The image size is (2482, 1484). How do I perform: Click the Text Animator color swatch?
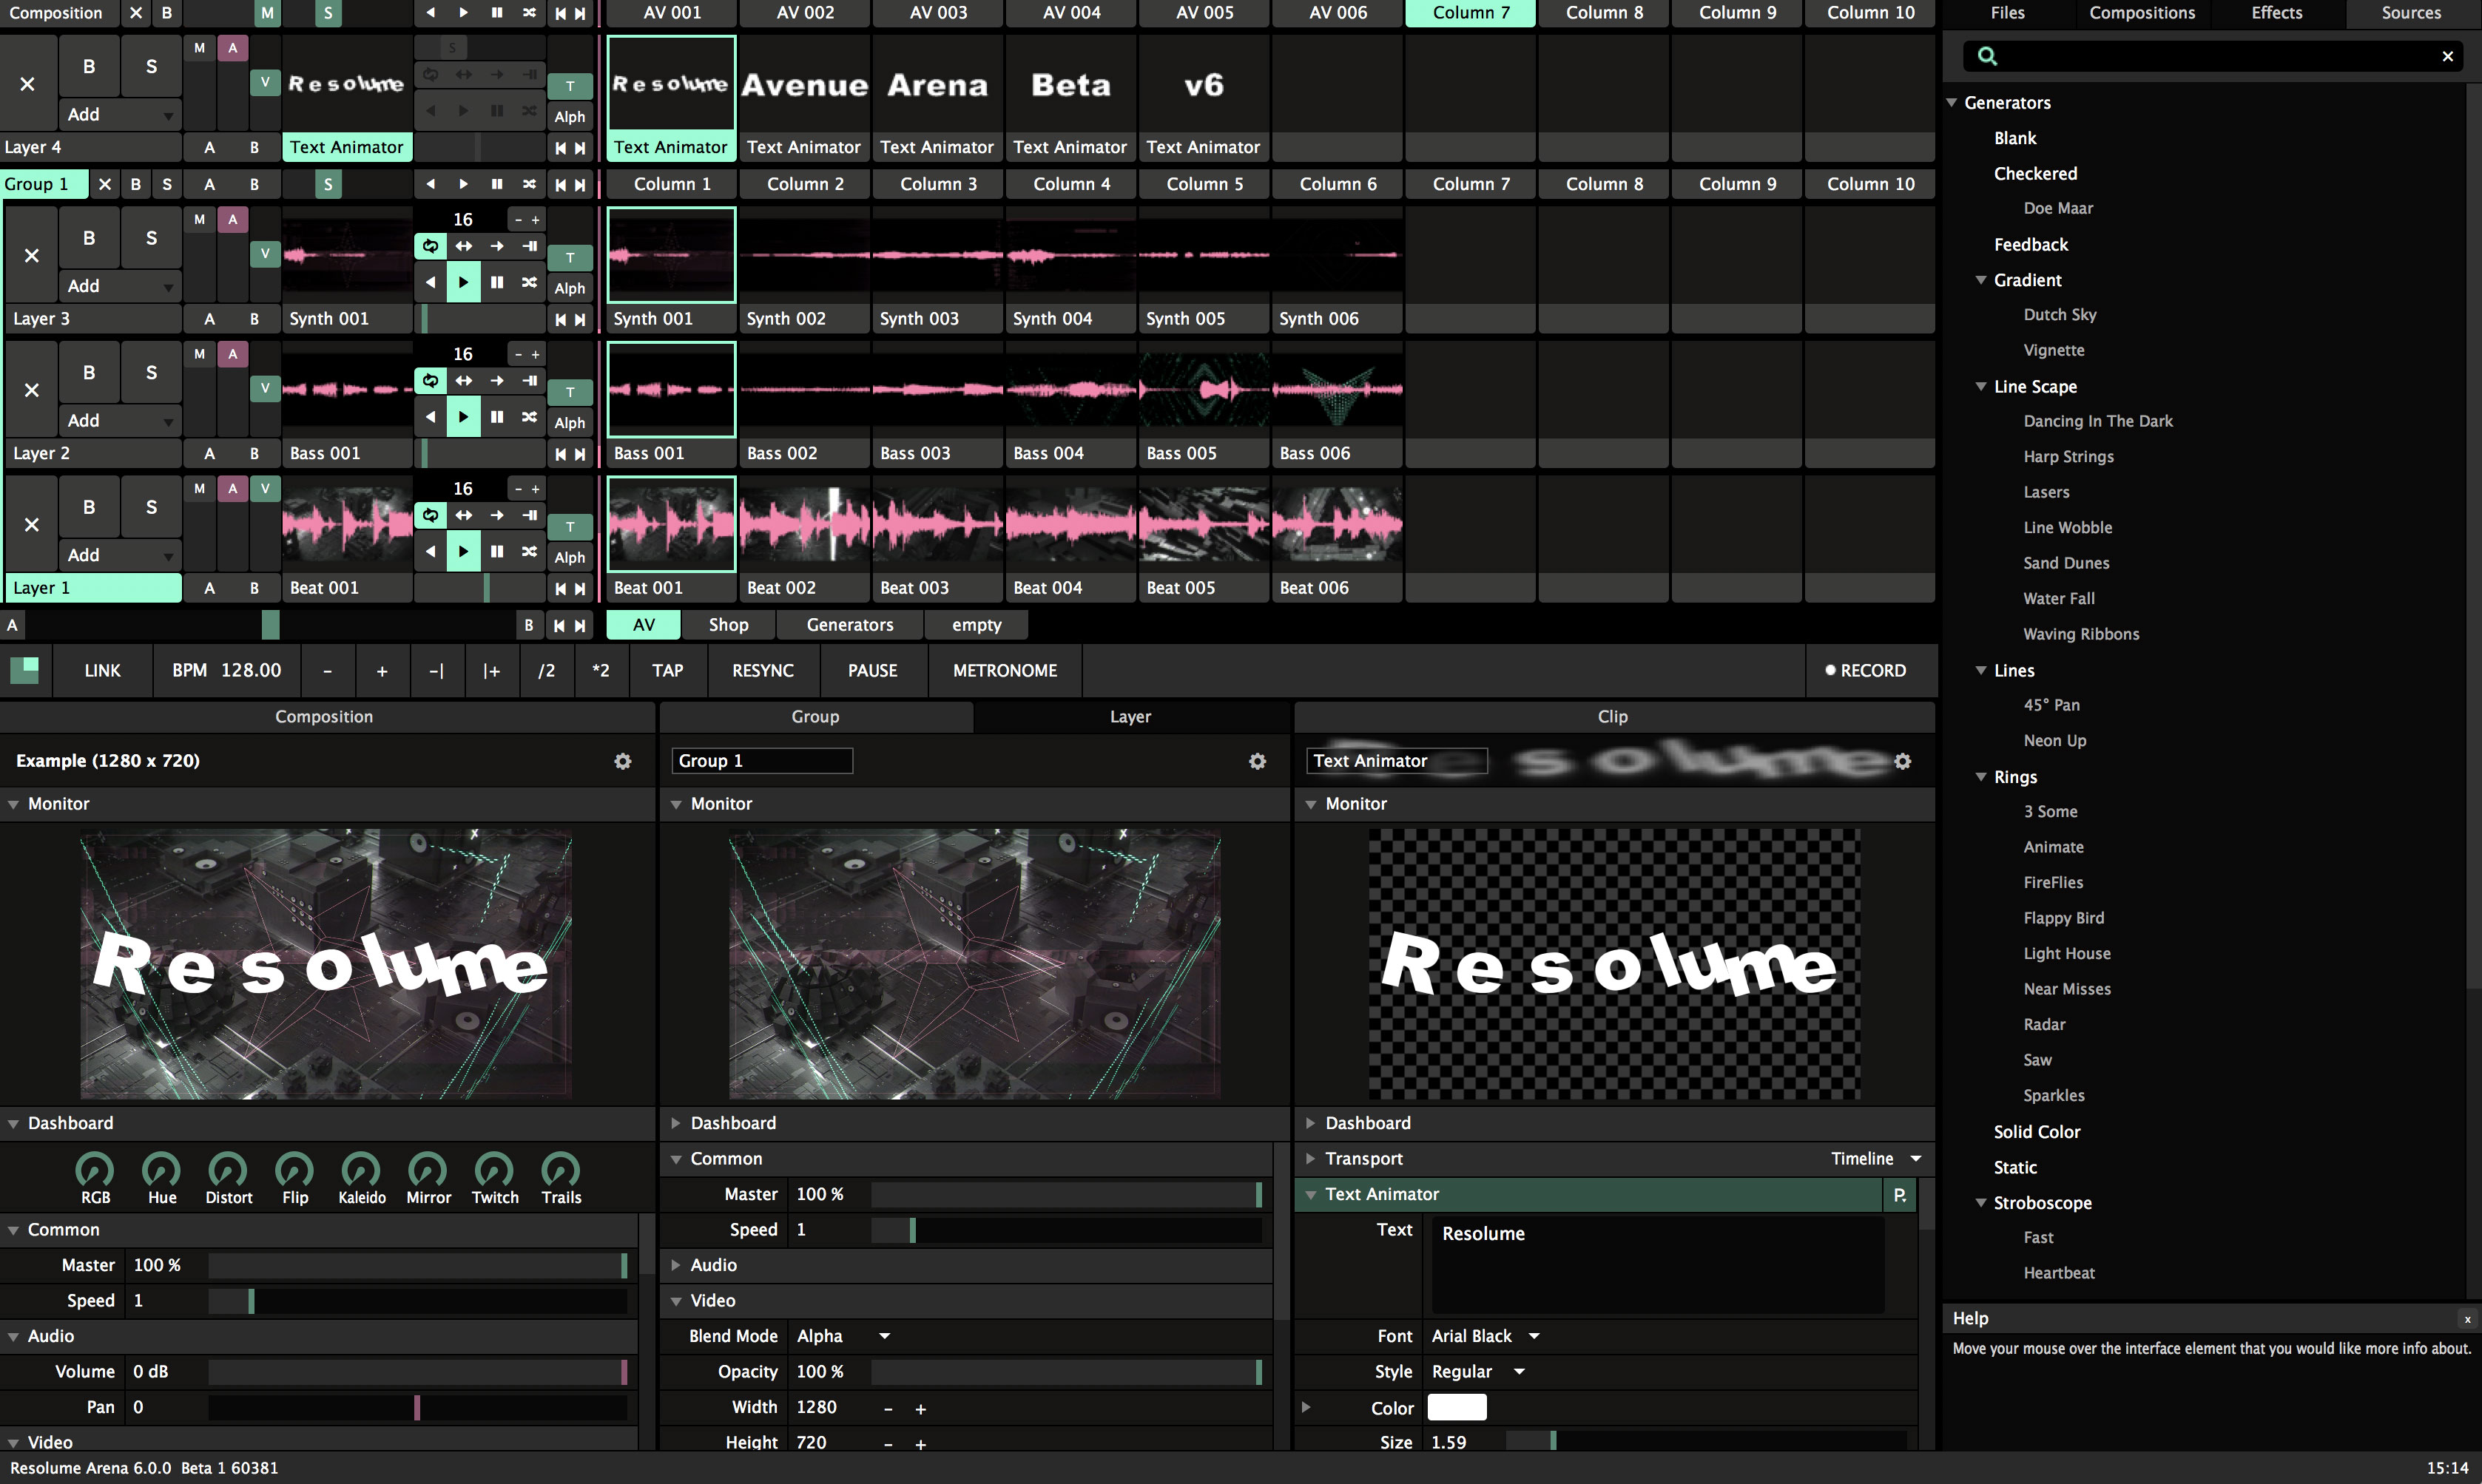(1456, 1406)
